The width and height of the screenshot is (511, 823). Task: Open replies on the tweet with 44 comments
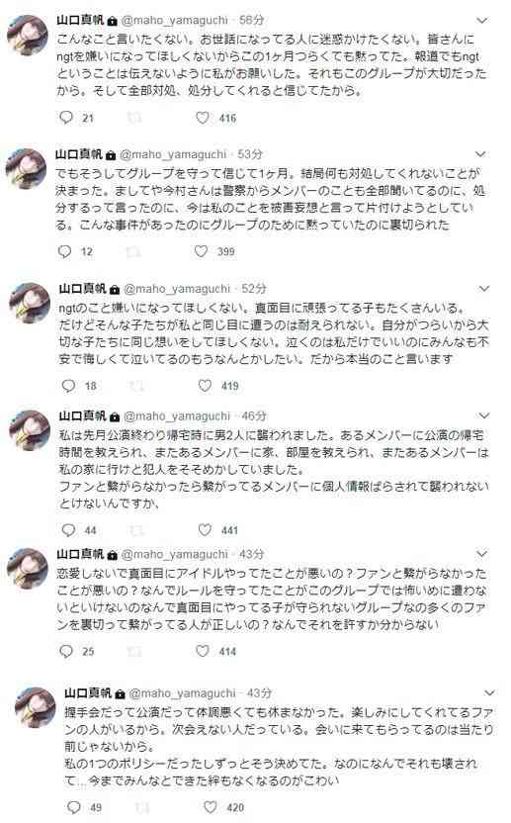(x=69, y=530)
